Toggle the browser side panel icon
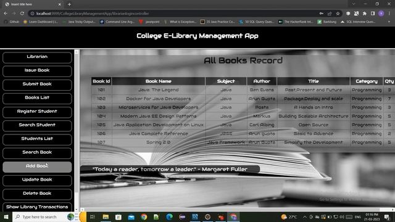The height and width of the screenshot is (222, 395). pos(373,14)
